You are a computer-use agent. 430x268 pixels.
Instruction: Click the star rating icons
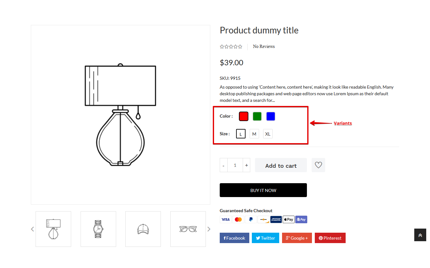(x=231, y=47)
